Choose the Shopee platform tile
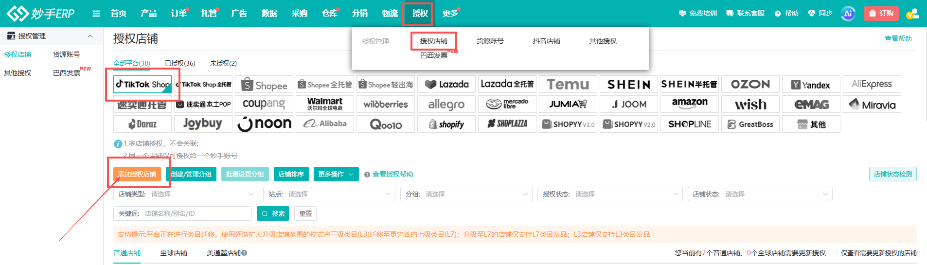This screenshot has height=265, width=927. (x=264, y=84)
